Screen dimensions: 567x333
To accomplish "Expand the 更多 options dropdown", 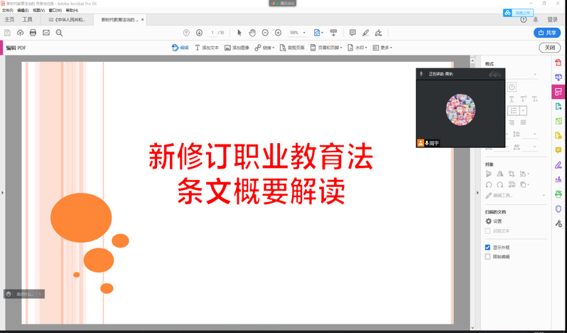I will (x=383, y=48).
